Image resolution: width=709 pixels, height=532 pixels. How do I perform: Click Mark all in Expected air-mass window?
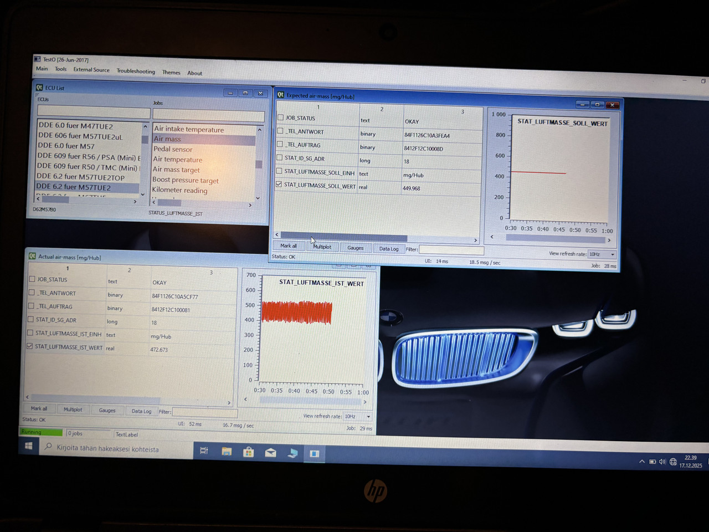(x=288, y=245)
